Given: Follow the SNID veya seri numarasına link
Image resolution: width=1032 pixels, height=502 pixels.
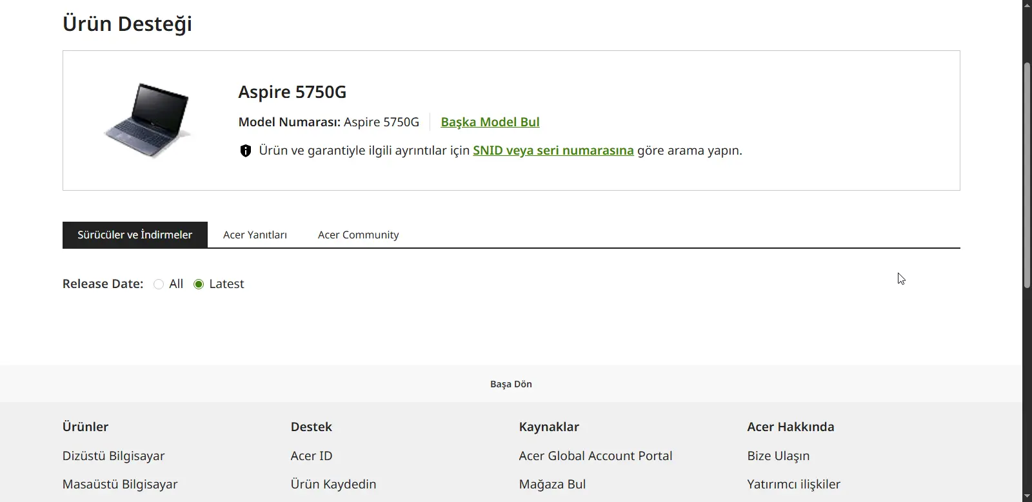Looking at the screenshot, I should click(x=553, y=150).
